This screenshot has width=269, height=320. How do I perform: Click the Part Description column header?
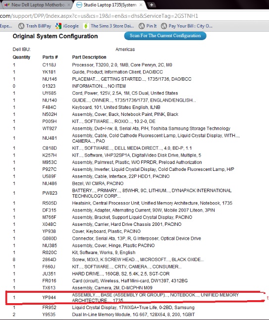coord(89,57)
